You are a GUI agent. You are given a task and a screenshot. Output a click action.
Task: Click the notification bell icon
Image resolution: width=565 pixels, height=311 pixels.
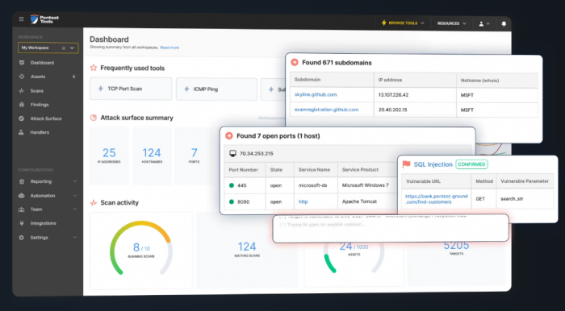(x=504, y=23)
